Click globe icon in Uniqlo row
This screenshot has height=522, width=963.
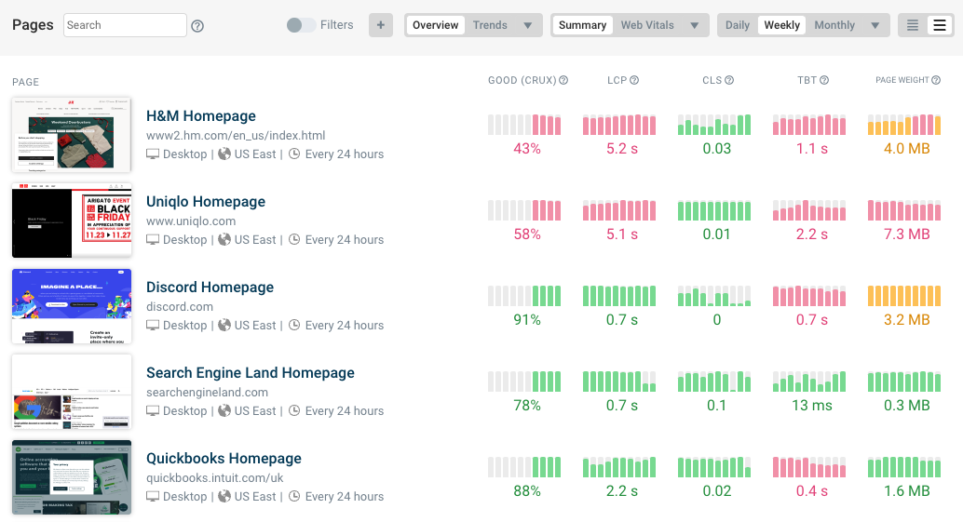coord(224,239)
